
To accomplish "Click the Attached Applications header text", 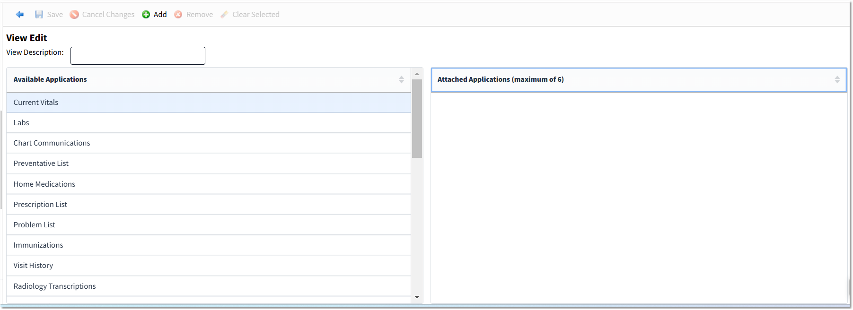I will [501, 79].
